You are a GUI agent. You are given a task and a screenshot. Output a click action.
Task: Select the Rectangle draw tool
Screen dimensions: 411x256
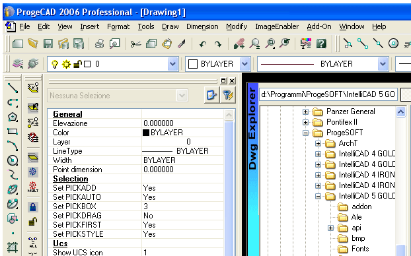click(x=13, y=131)
